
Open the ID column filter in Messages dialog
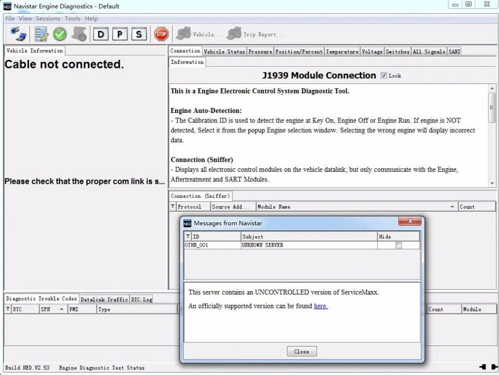pyautogui.click(x=189, y=236)
